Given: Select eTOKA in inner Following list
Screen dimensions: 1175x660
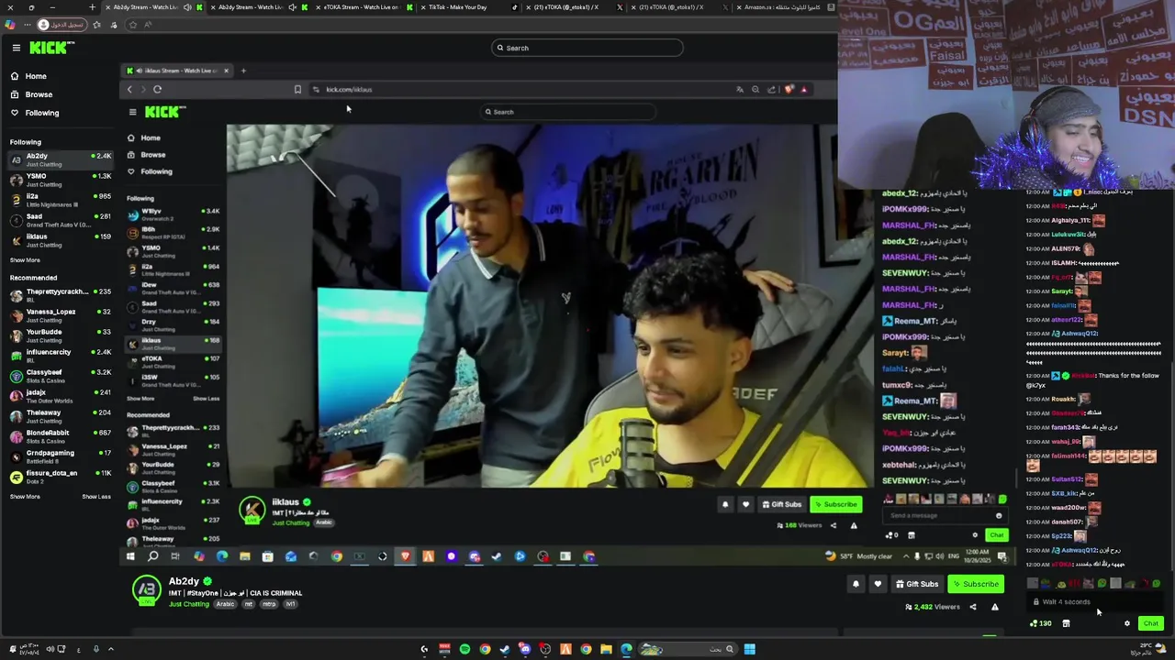Looking at the screenshot, I should pyautogui.click(x=174, y=362).
